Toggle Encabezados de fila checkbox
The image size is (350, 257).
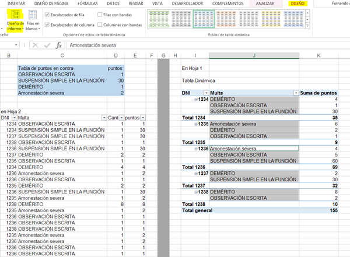click(x=47, y=15)
